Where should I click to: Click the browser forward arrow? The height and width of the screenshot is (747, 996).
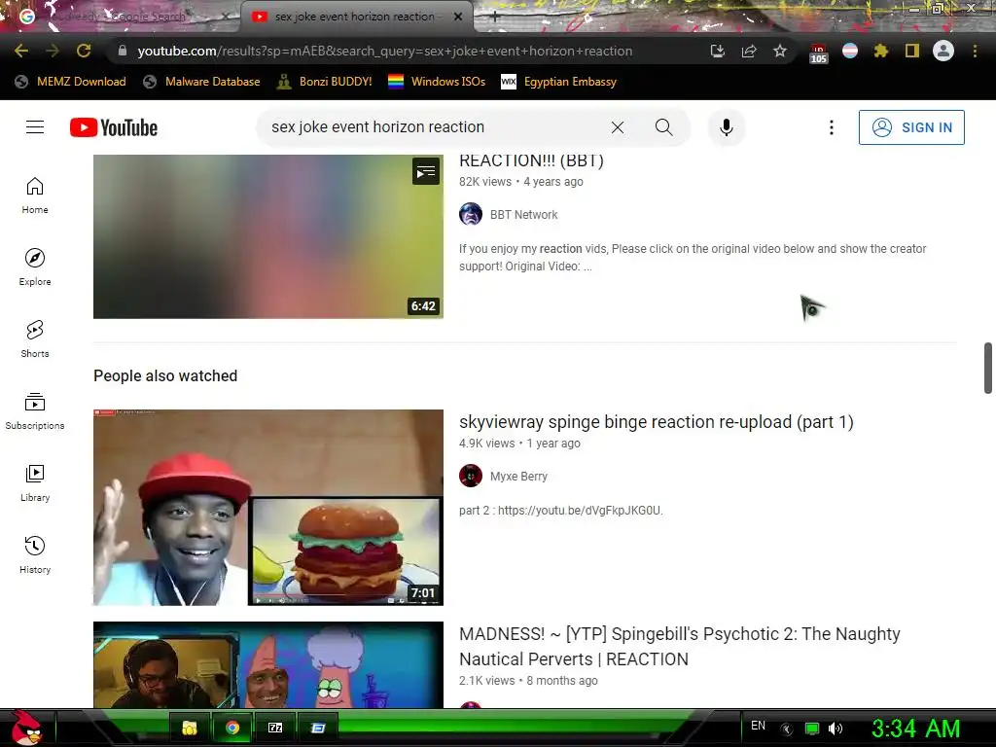[53, 51]
